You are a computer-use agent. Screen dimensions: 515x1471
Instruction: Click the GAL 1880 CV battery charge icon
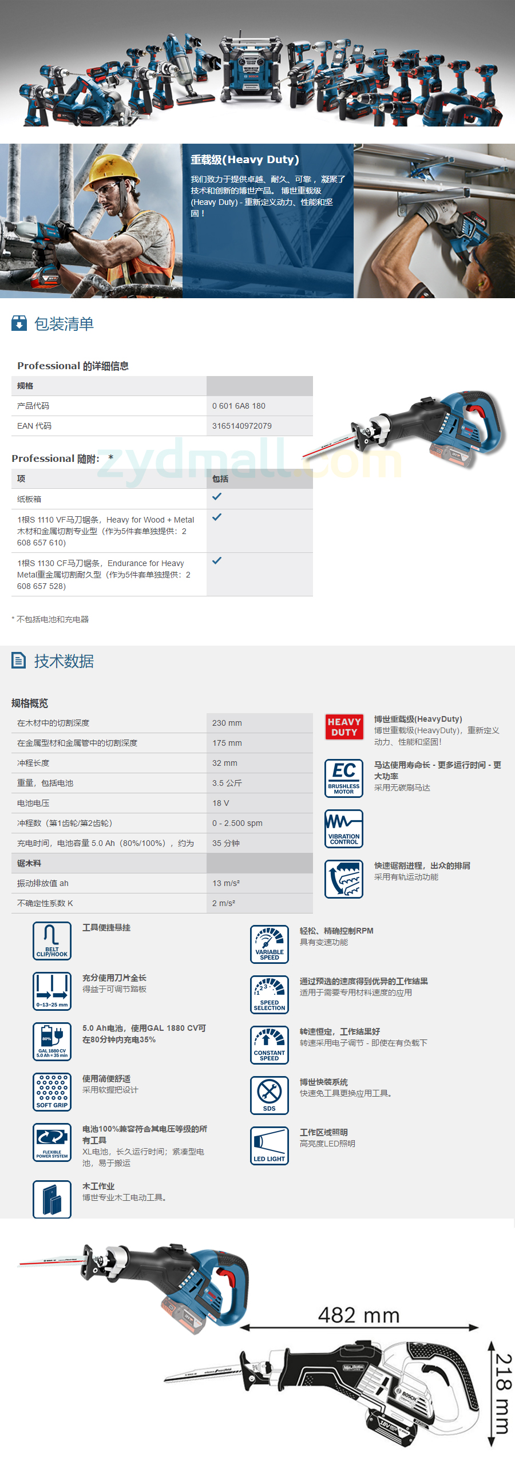(52, 1041)
